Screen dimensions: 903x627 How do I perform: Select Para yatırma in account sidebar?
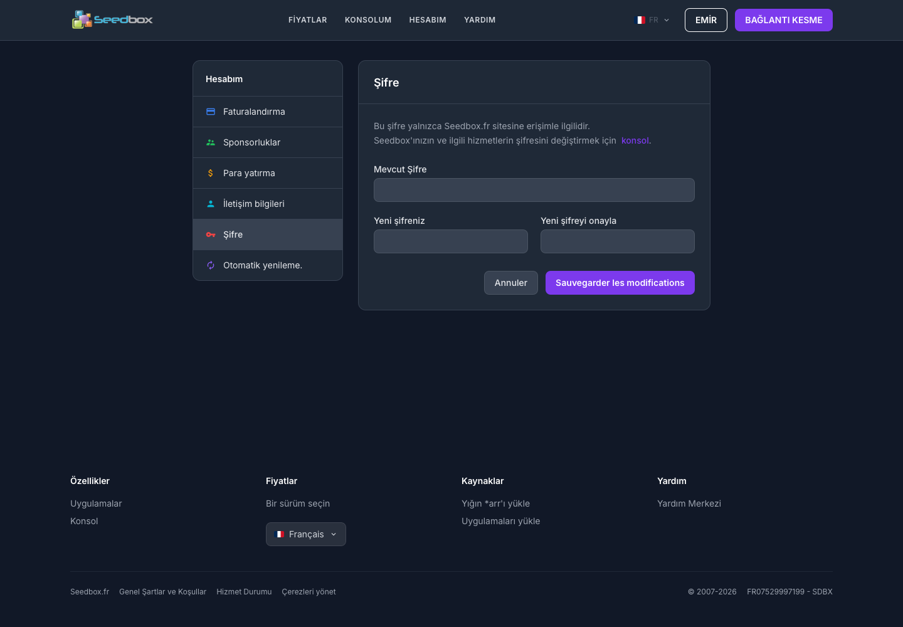(268, 173)
